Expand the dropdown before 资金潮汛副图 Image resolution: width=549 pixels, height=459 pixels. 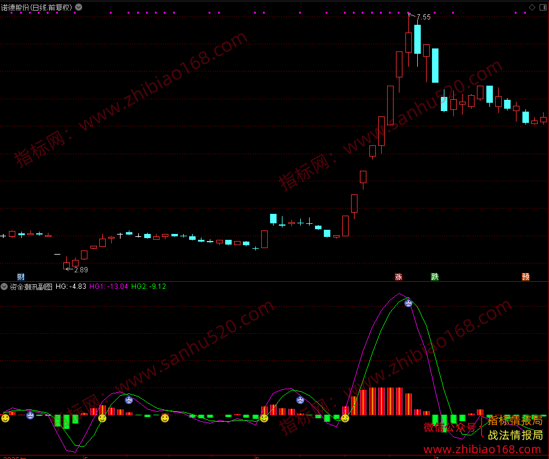[4, 287]
